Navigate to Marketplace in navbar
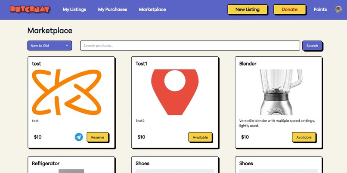This screenshot has height=173, width=347. pyautogui.click(x=152, y=9)
